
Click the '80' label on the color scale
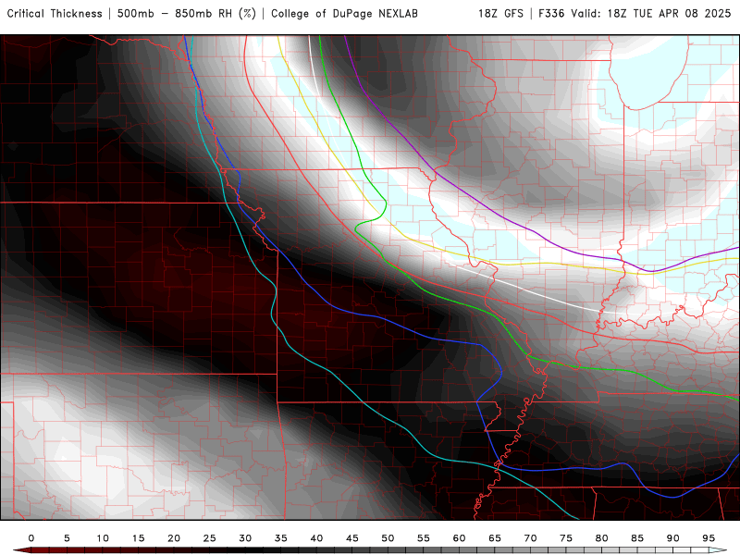point(602,538)
